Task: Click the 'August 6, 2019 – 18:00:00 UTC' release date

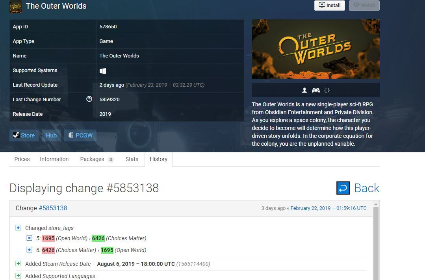Action: (x=136, y=264)
